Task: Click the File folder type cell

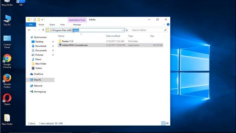Action: tap(133, 41)
